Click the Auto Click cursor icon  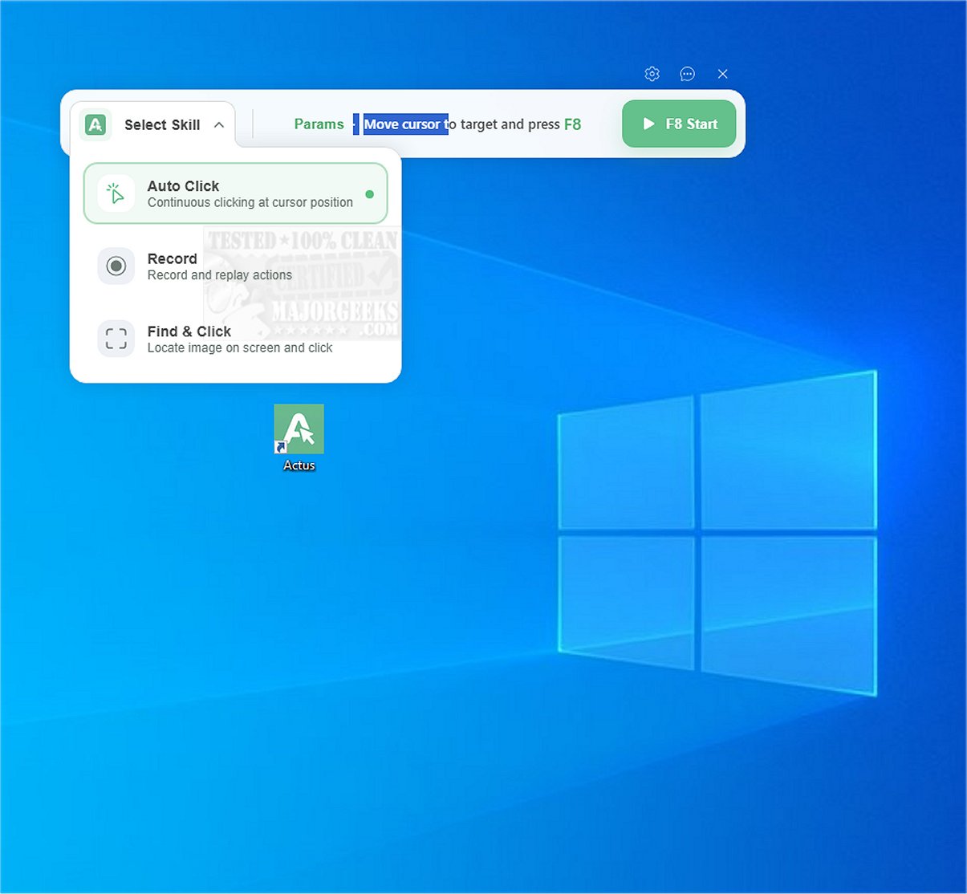(116, 194)
